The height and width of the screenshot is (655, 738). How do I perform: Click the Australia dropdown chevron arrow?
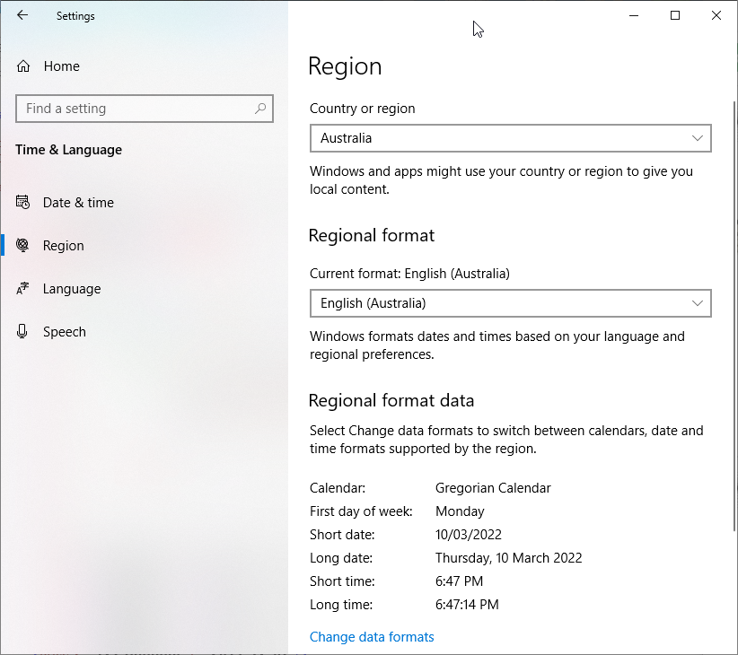click(x=697, y=138)
